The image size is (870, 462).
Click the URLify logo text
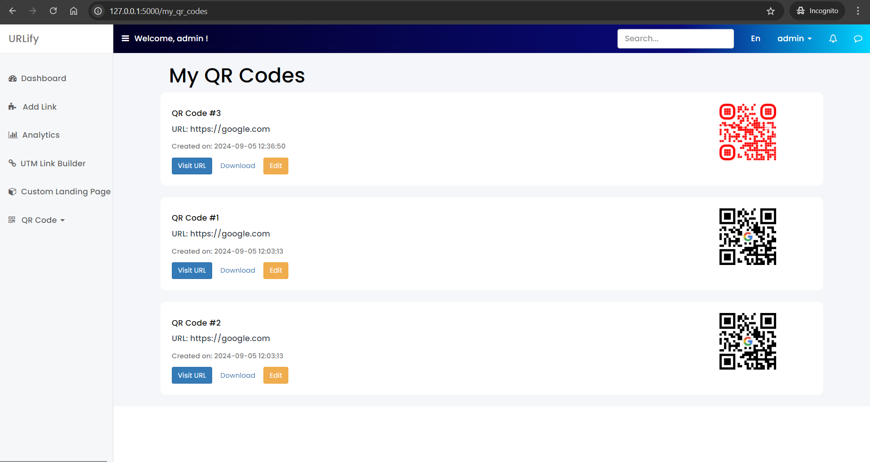point(24,38)
